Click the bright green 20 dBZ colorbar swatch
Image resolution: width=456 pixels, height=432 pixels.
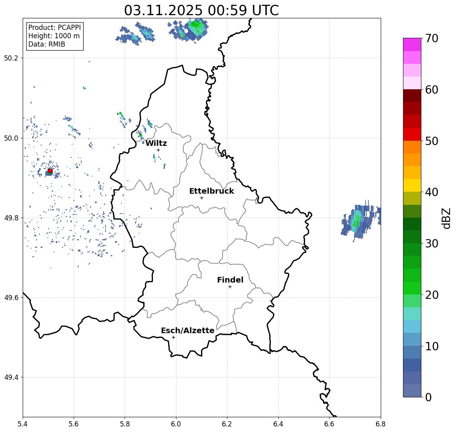click(412, 288)
